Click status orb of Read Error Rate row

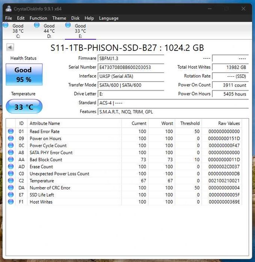click(11, 131)
